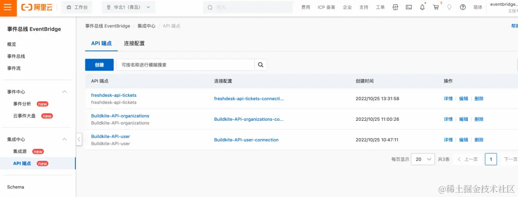
Task: Open Buildkite-API-user-connection link
Action: click(x=247, y=139)
